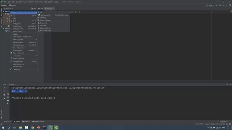
Task: Click the scroll-to-end icon in Run panel
Action: [x=8, y=97]
